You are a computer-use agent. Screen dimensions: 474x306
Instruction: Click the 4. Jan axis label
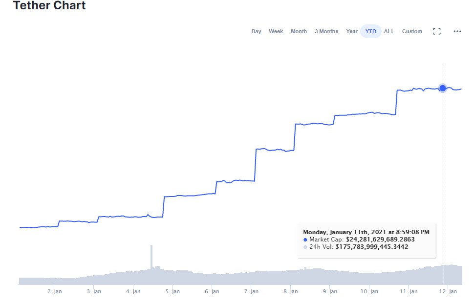coord(133,291)
